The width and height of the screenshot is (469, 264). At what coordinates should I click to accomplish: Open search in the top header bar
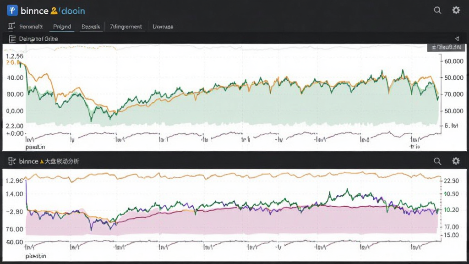437,11
